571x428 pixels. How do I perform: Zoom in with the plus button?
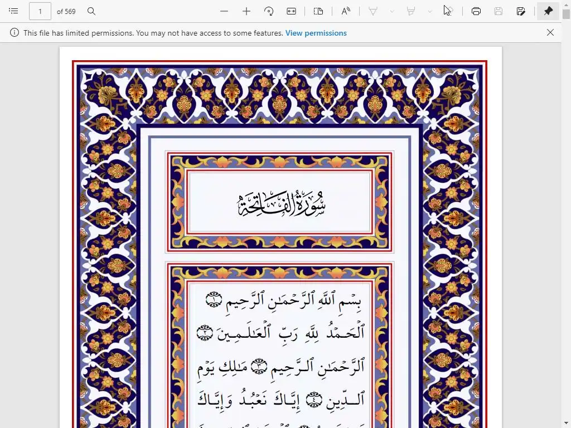pos(246,11)
